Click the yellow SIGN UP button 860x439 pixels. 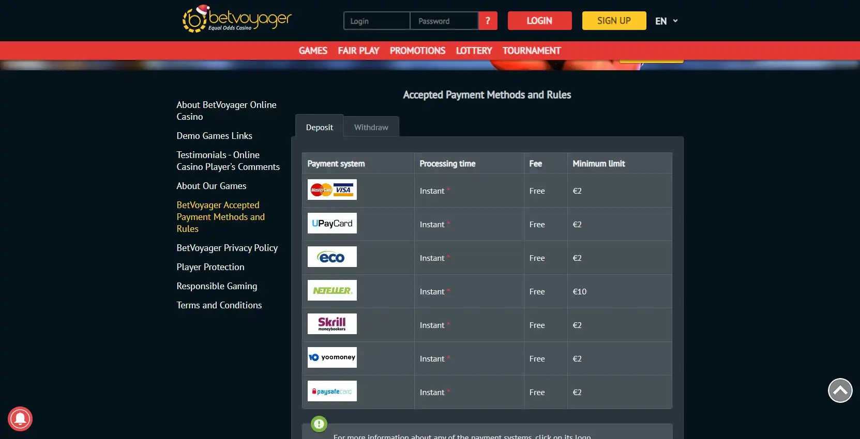click(x=614, y=21)
